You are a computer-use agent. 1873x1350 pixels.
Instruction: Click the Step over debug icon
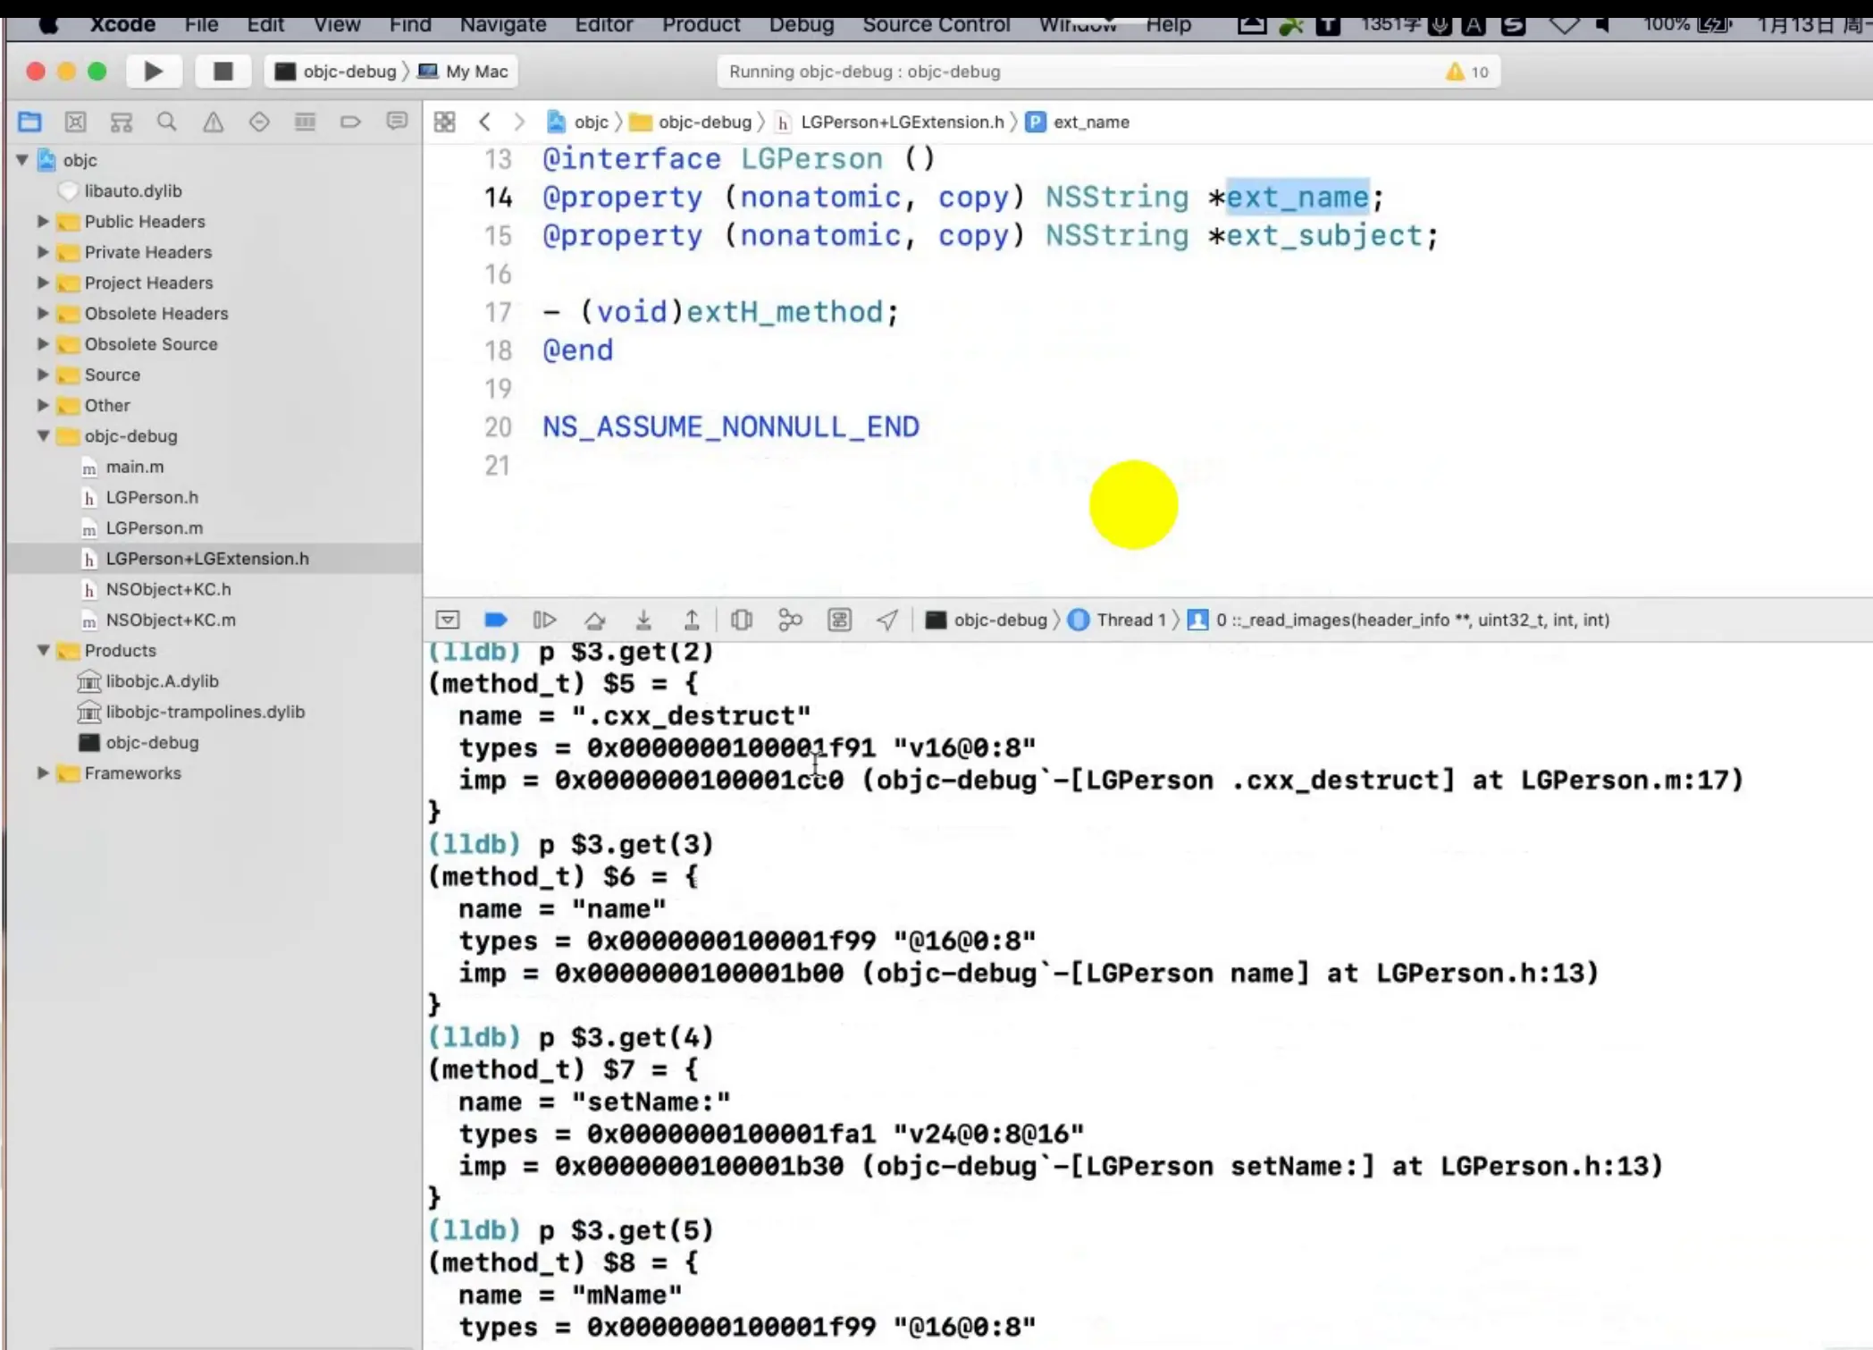coord(595,620)
